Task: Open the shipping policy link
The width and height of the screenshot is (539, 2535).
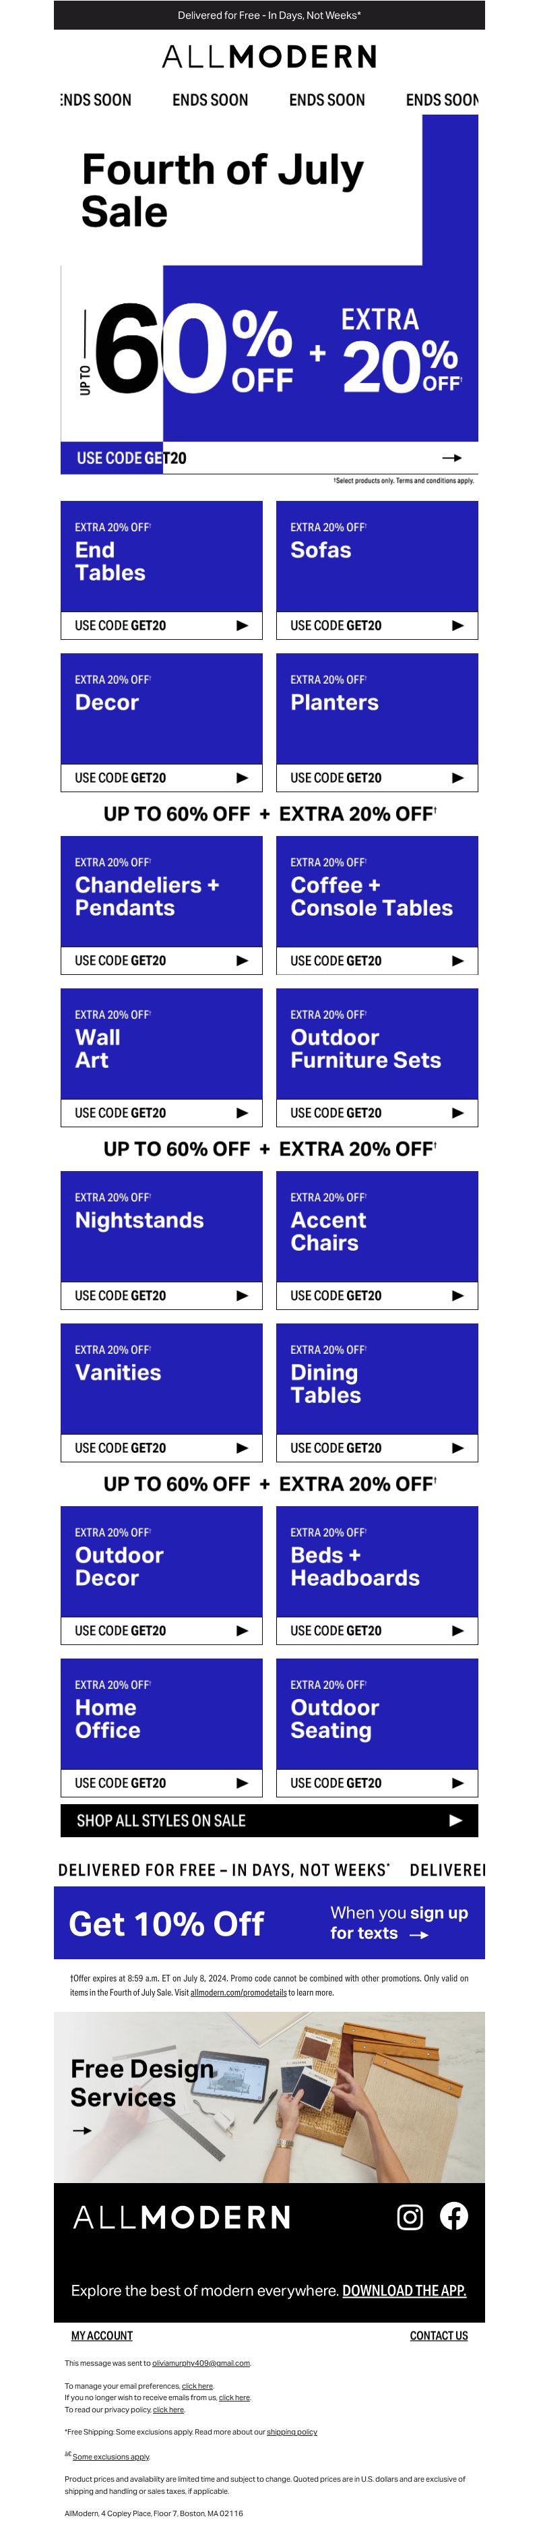Action: pos(292,2432)
